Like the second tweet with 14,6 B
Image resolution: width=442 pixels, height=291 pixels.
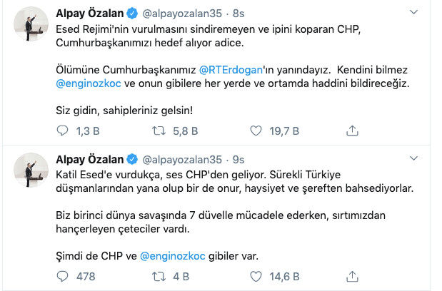255,275
